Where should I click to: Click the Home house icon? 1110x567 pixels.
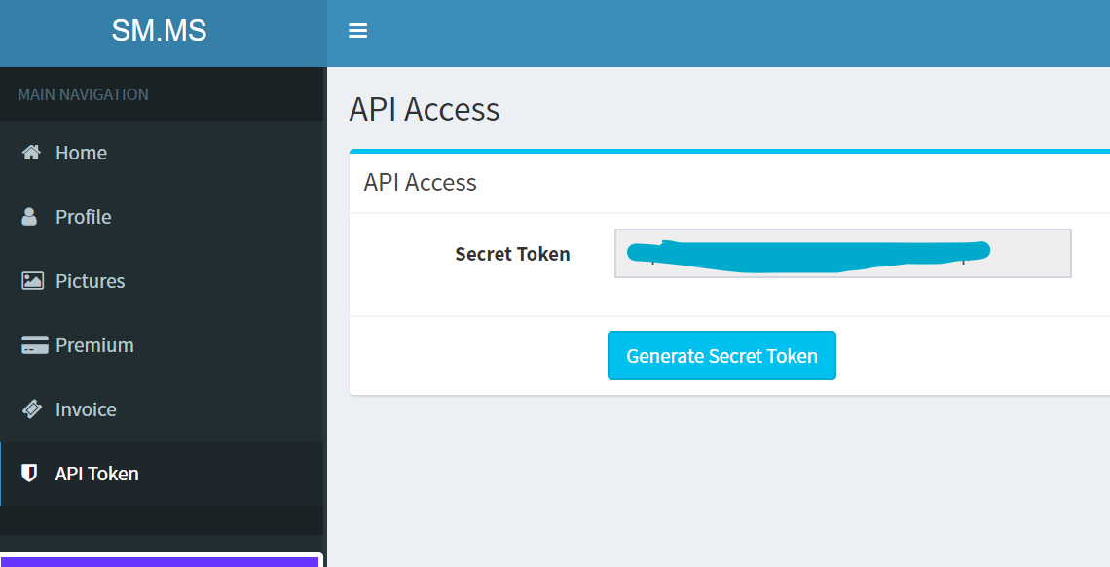tap(31, 153)
